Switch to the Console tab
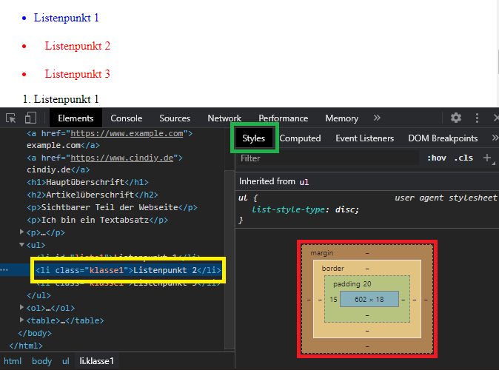This screenshot has width=499, height=370. click(x=127, y=118)
